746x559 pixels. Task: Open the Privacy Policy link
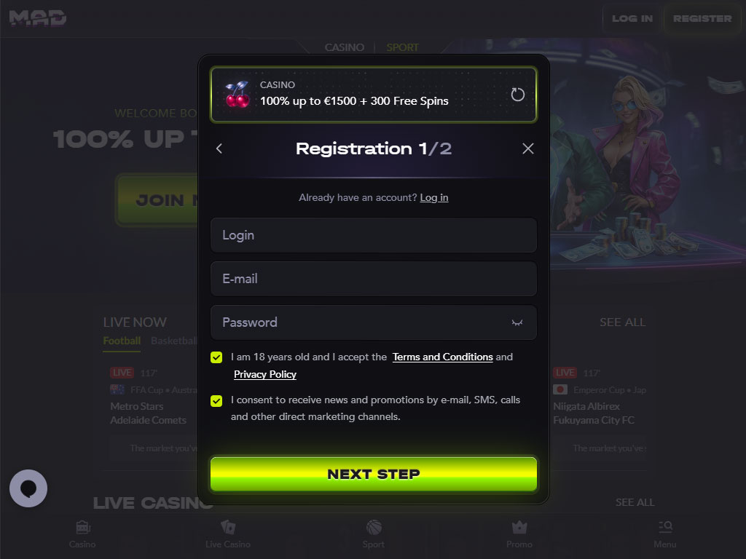[x=265, y=375]
